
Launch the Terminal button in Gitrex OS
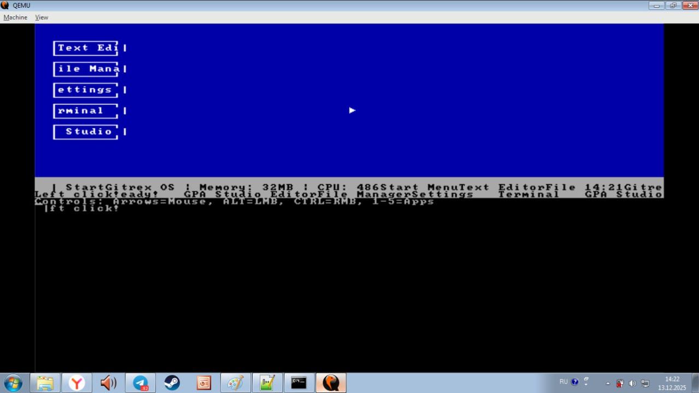pyautogui.click(x=86, y=111)
